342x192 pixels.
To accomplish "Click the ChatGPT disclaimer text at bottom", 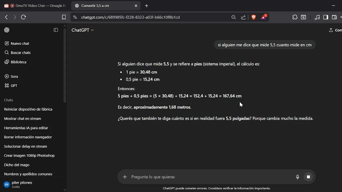I will 217,188.
